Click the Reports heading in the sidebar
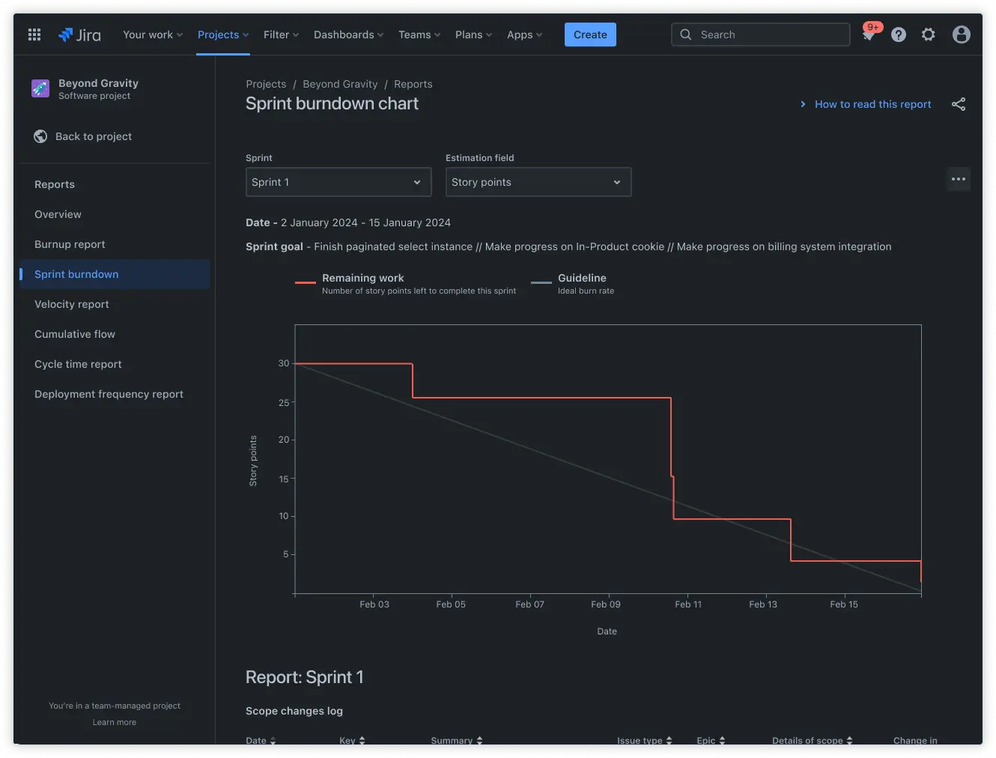Screen dimensions: 996x758 click(x=55, y=184)
